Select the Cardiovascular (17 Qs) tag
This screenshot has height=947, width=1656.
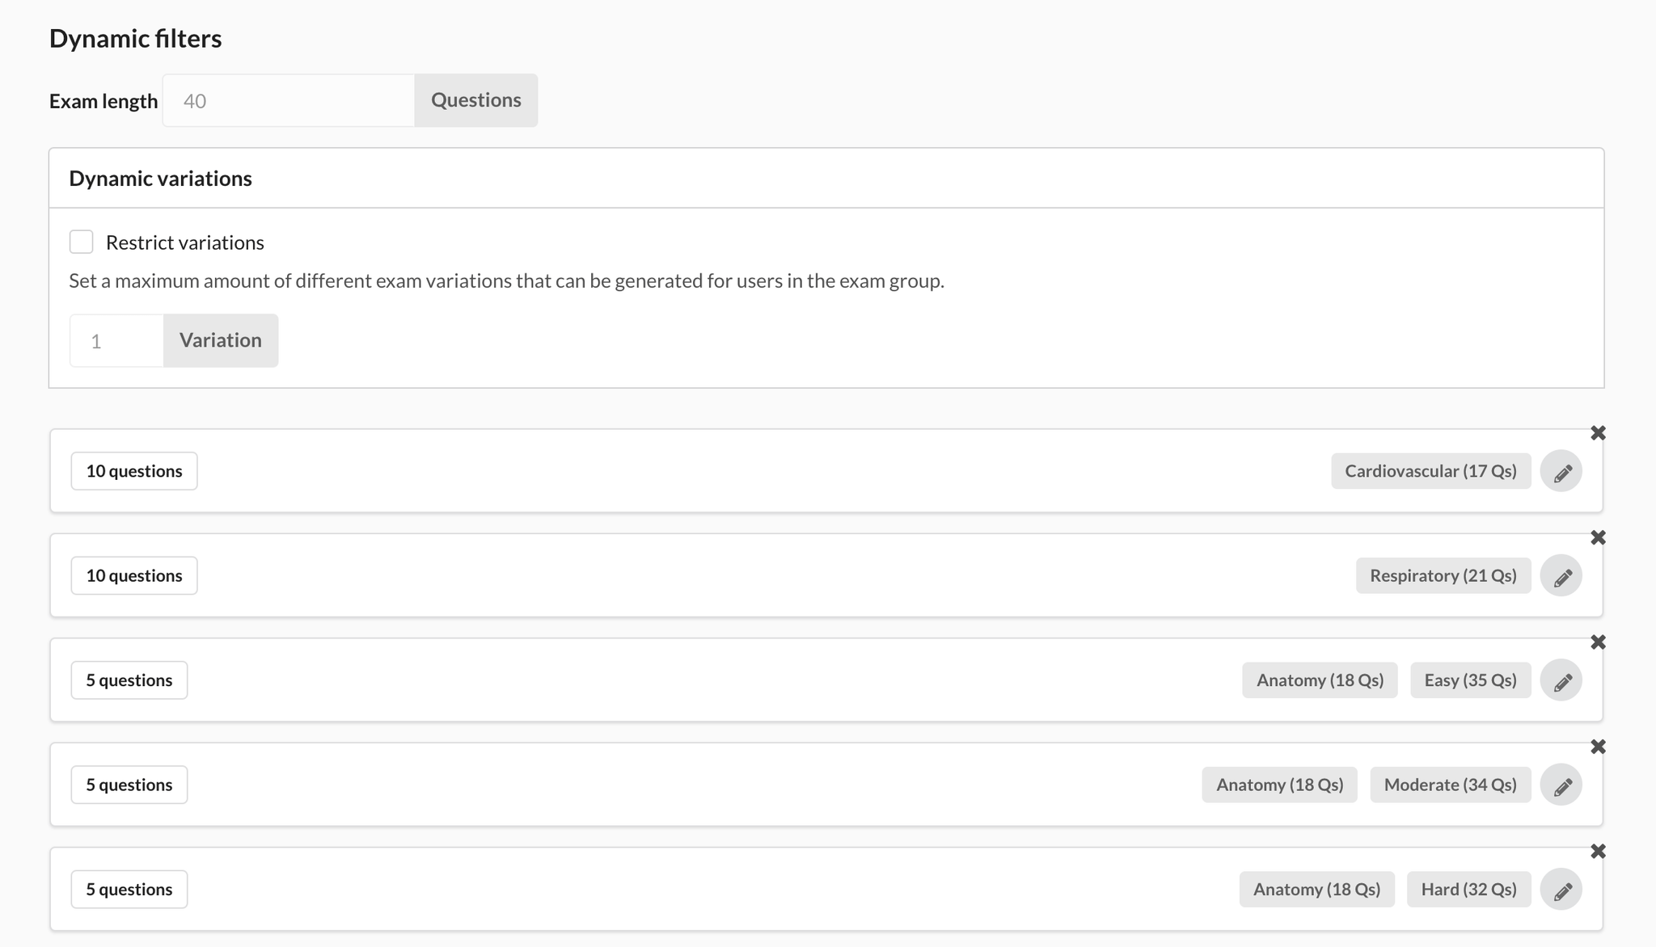pos(1430,470)
